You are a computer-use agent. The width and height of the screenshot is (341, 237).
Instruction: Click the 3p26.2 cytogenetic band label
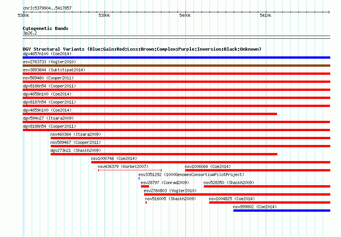pos(30,33)
